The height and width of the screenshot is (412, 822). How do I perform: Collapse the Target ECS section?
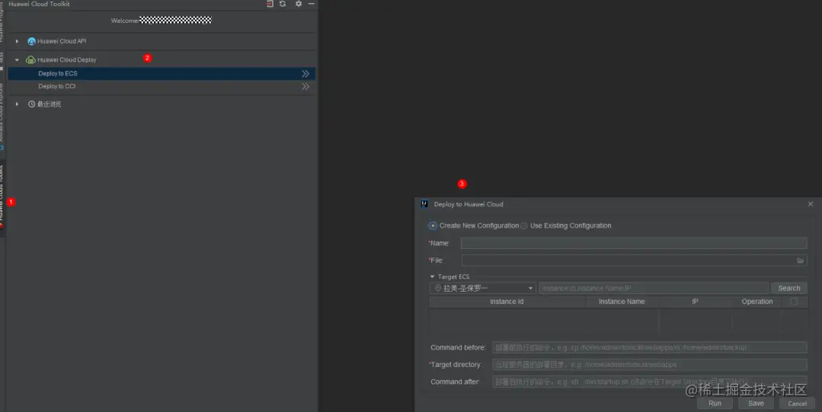point(432,276)
